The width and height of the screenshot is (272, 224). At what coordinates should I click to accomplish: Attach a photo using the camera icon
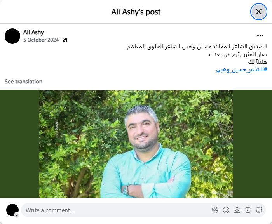pyautogui.click(x=237, y=210)
